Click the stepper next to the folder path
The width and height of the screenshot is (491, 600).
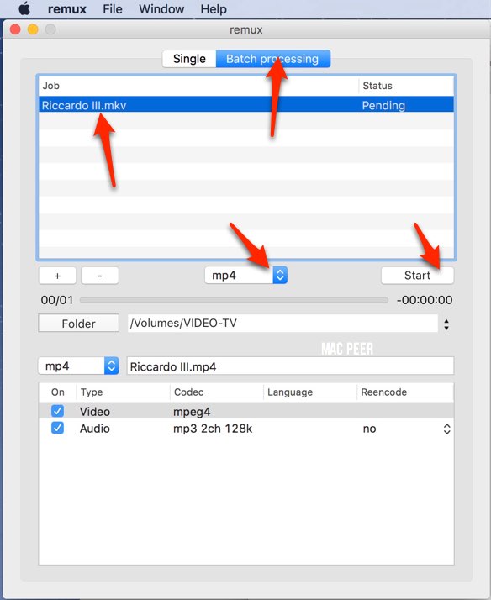tap(446, 325)
